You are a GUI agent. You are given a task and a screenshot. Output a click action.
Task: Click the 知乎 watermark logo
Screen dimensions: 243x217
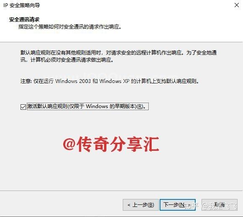[x=191, y=206]
